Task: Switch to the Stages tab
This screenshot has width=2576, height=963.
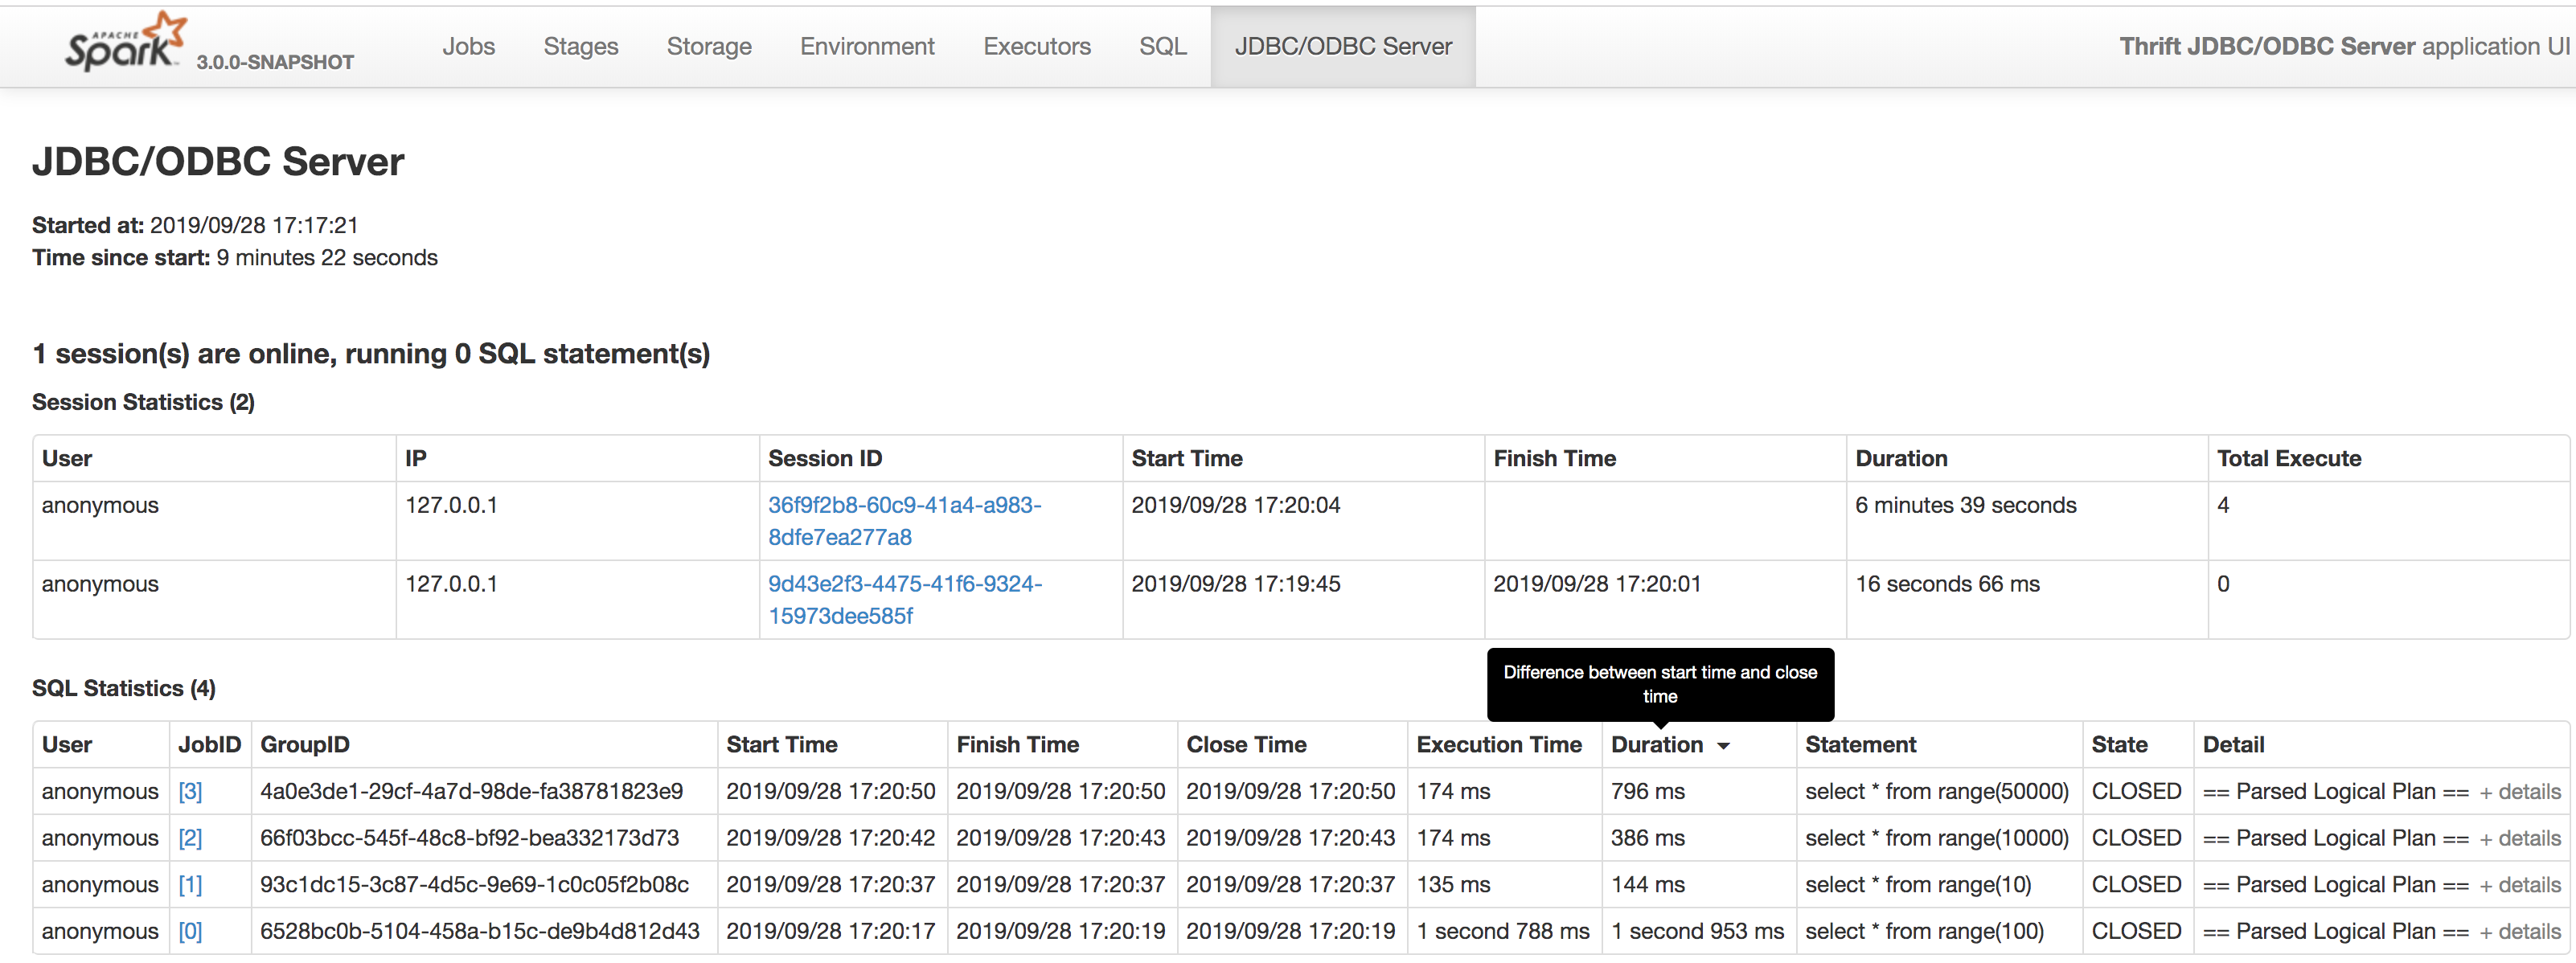Action: [x=580, y=46]
